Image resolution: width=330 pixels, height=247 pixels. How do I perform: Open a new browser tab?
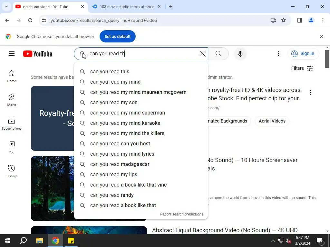(171, 6)
